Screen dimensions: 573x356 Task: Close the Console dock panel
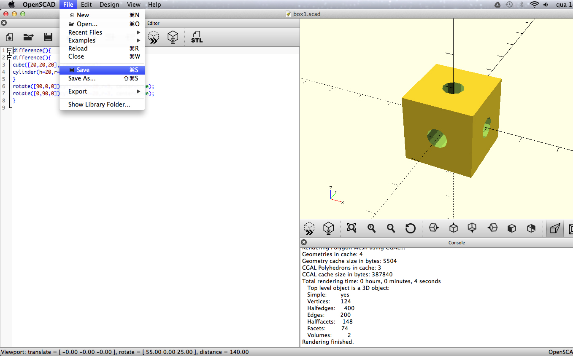(303, 242)
